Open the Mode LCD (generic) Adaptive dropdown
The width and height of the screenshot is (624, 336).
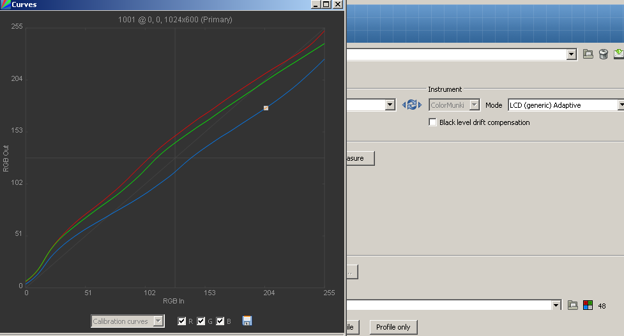pos(620,105)
